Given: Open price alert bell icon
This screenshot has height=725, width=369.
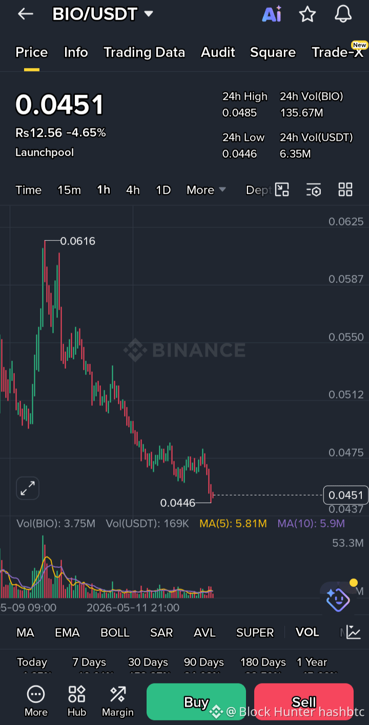Looking at the screenshot, I should [x=343, y=14].
